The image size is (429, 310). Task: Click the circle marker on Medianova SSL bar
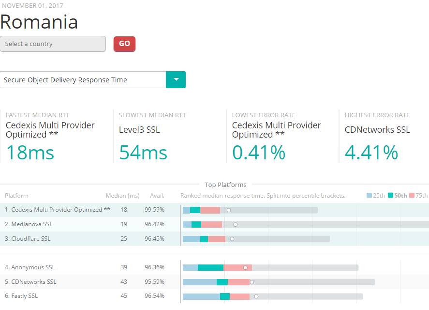click(235, 225)
